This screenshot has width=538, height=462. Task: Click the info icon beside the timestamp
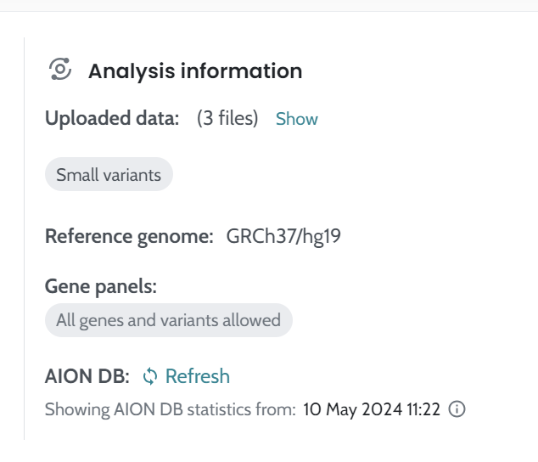coord(457,409)
